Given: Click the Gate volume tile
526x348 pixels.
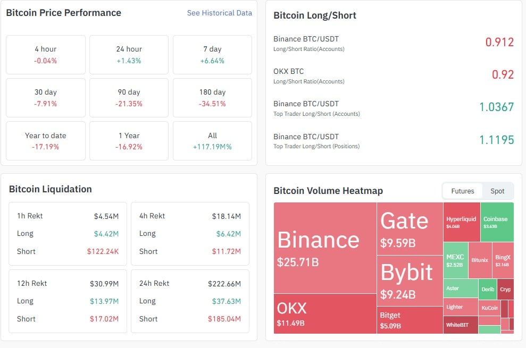Looking at the screenshot, I should (410, 228).
